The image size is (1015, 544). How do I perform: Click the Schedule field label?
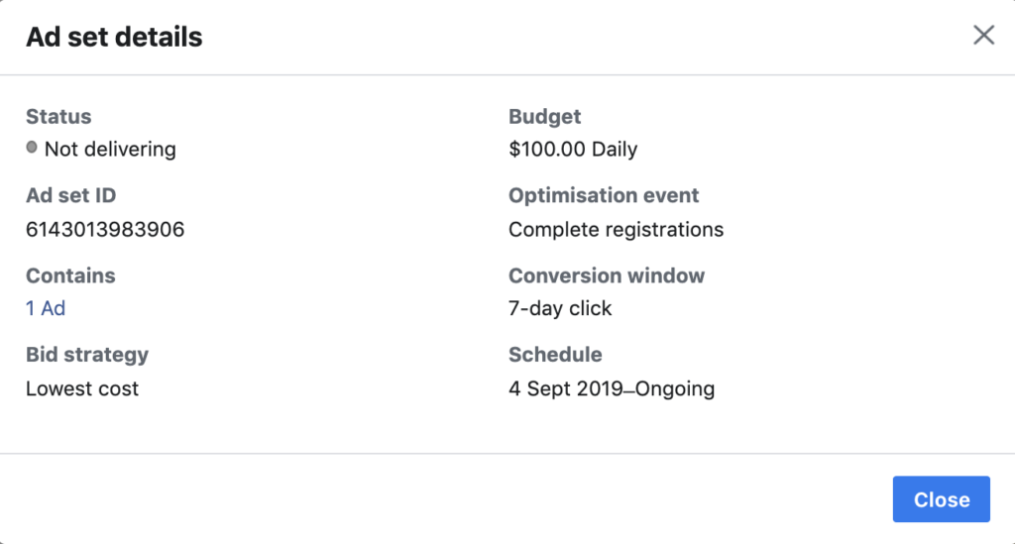[x=555, y=354]
